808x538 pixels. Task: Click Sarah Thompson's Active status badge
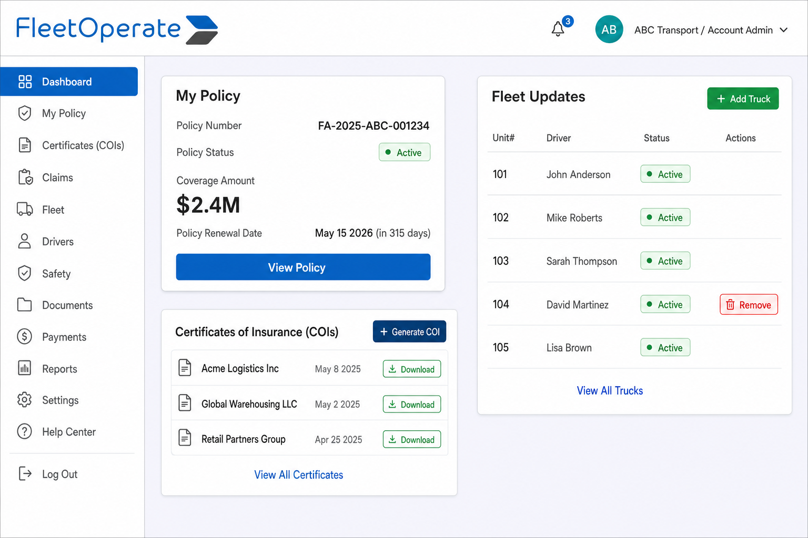(x=665, y=261)
